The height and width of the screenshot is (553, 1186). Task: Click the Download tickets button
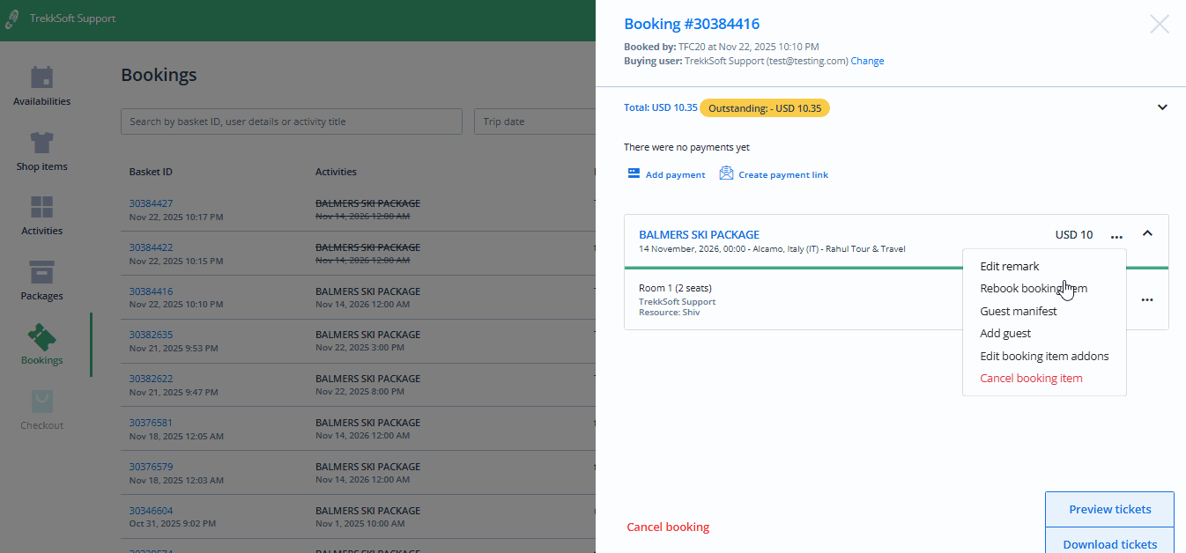coord(1109,543)
